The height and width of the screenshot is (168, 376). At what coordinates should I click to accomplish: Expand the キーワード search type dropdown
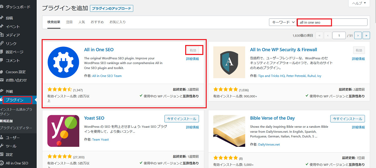pos(282,22)
